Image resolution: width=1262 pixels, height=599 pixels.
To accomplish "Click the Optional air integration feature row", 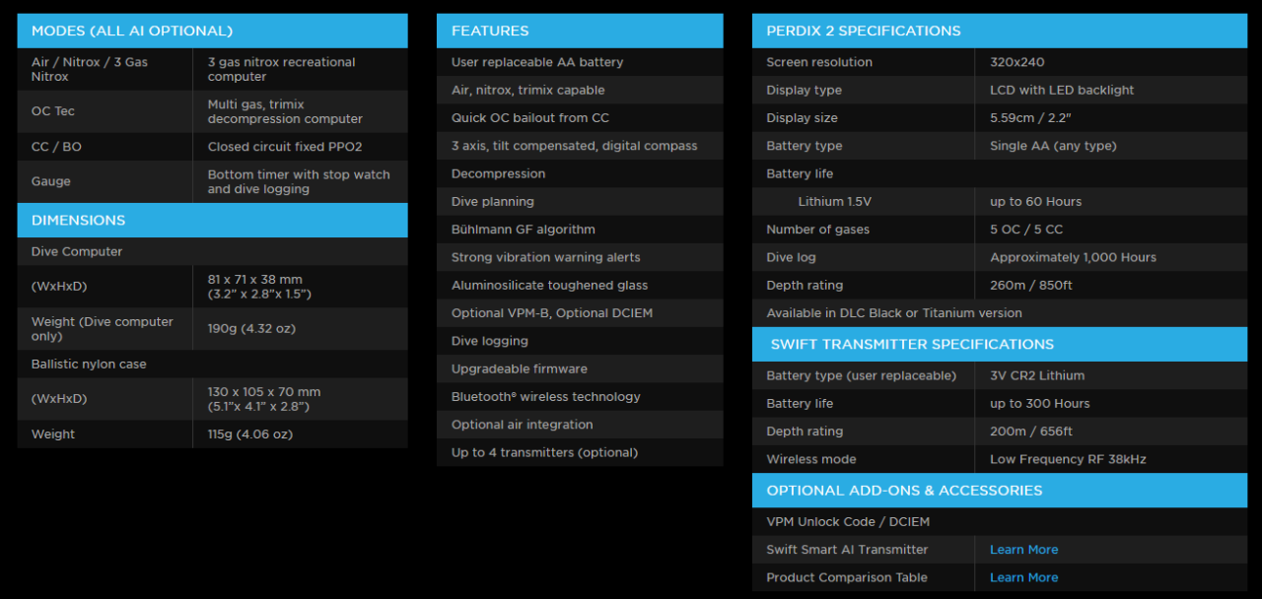I will [x=523, y=425].
